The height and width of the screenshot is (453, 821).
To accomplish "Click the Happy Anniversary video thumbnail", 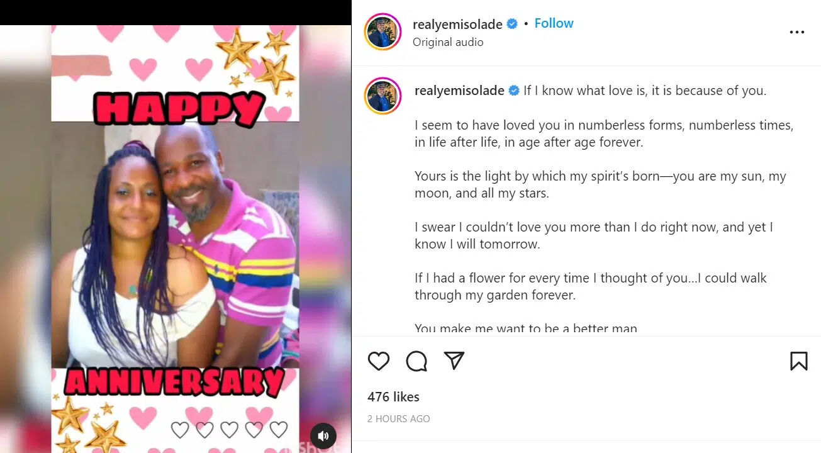I will (x=176, y=226).
